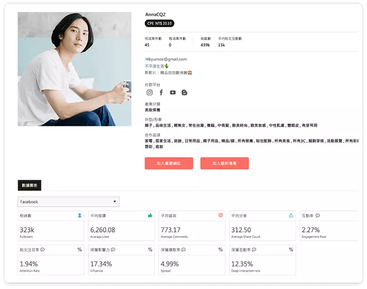This screenshot has height=289, width=367.
Task: Open the Instagram social platform icon
Action: (150, 93)
